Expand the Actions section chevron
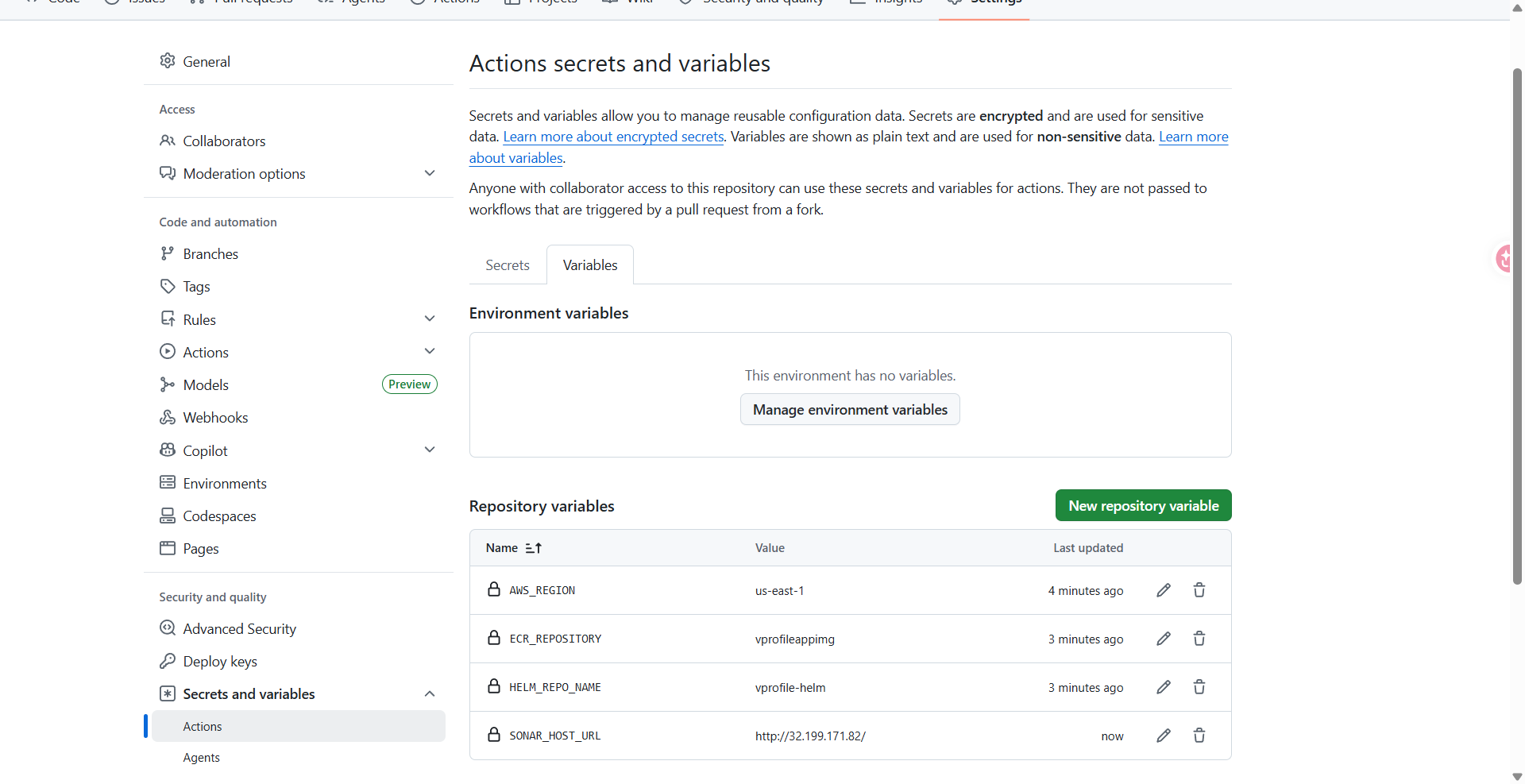1525x784 pixels. pyautogui.click(x=430, y=351)
